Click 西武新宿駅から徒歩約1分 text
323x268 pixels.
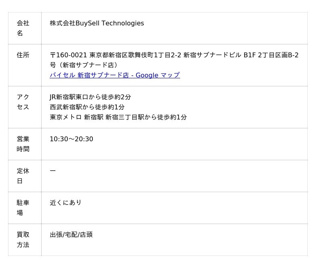tap(87, 107)
